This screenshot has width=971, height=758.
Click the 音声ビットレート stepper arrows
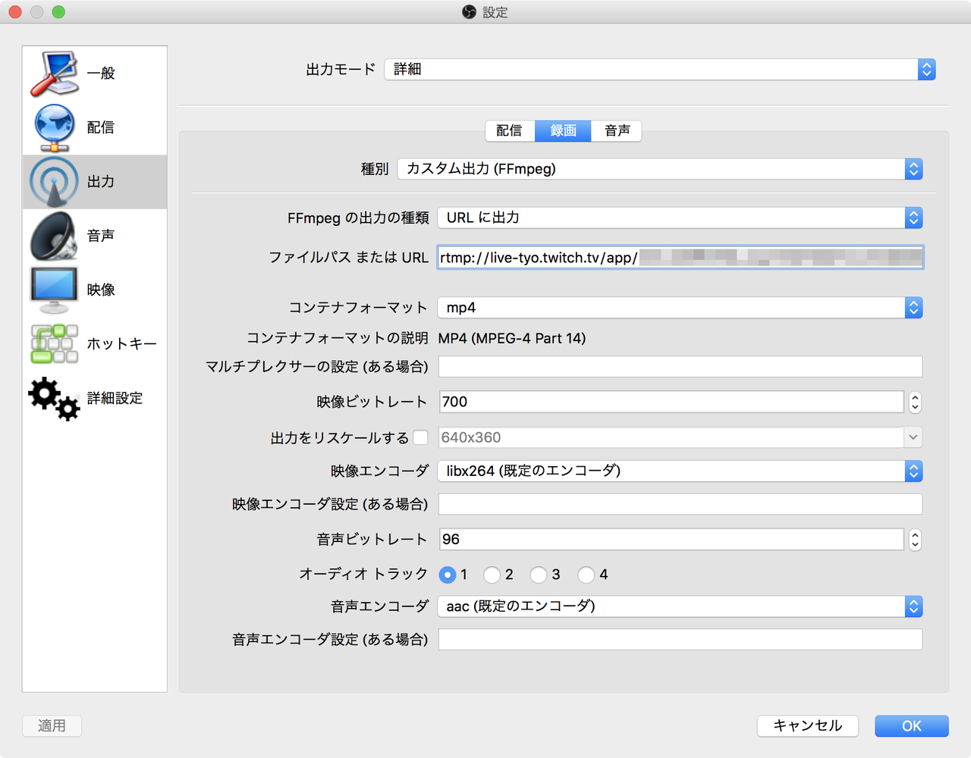coord(915,540)
